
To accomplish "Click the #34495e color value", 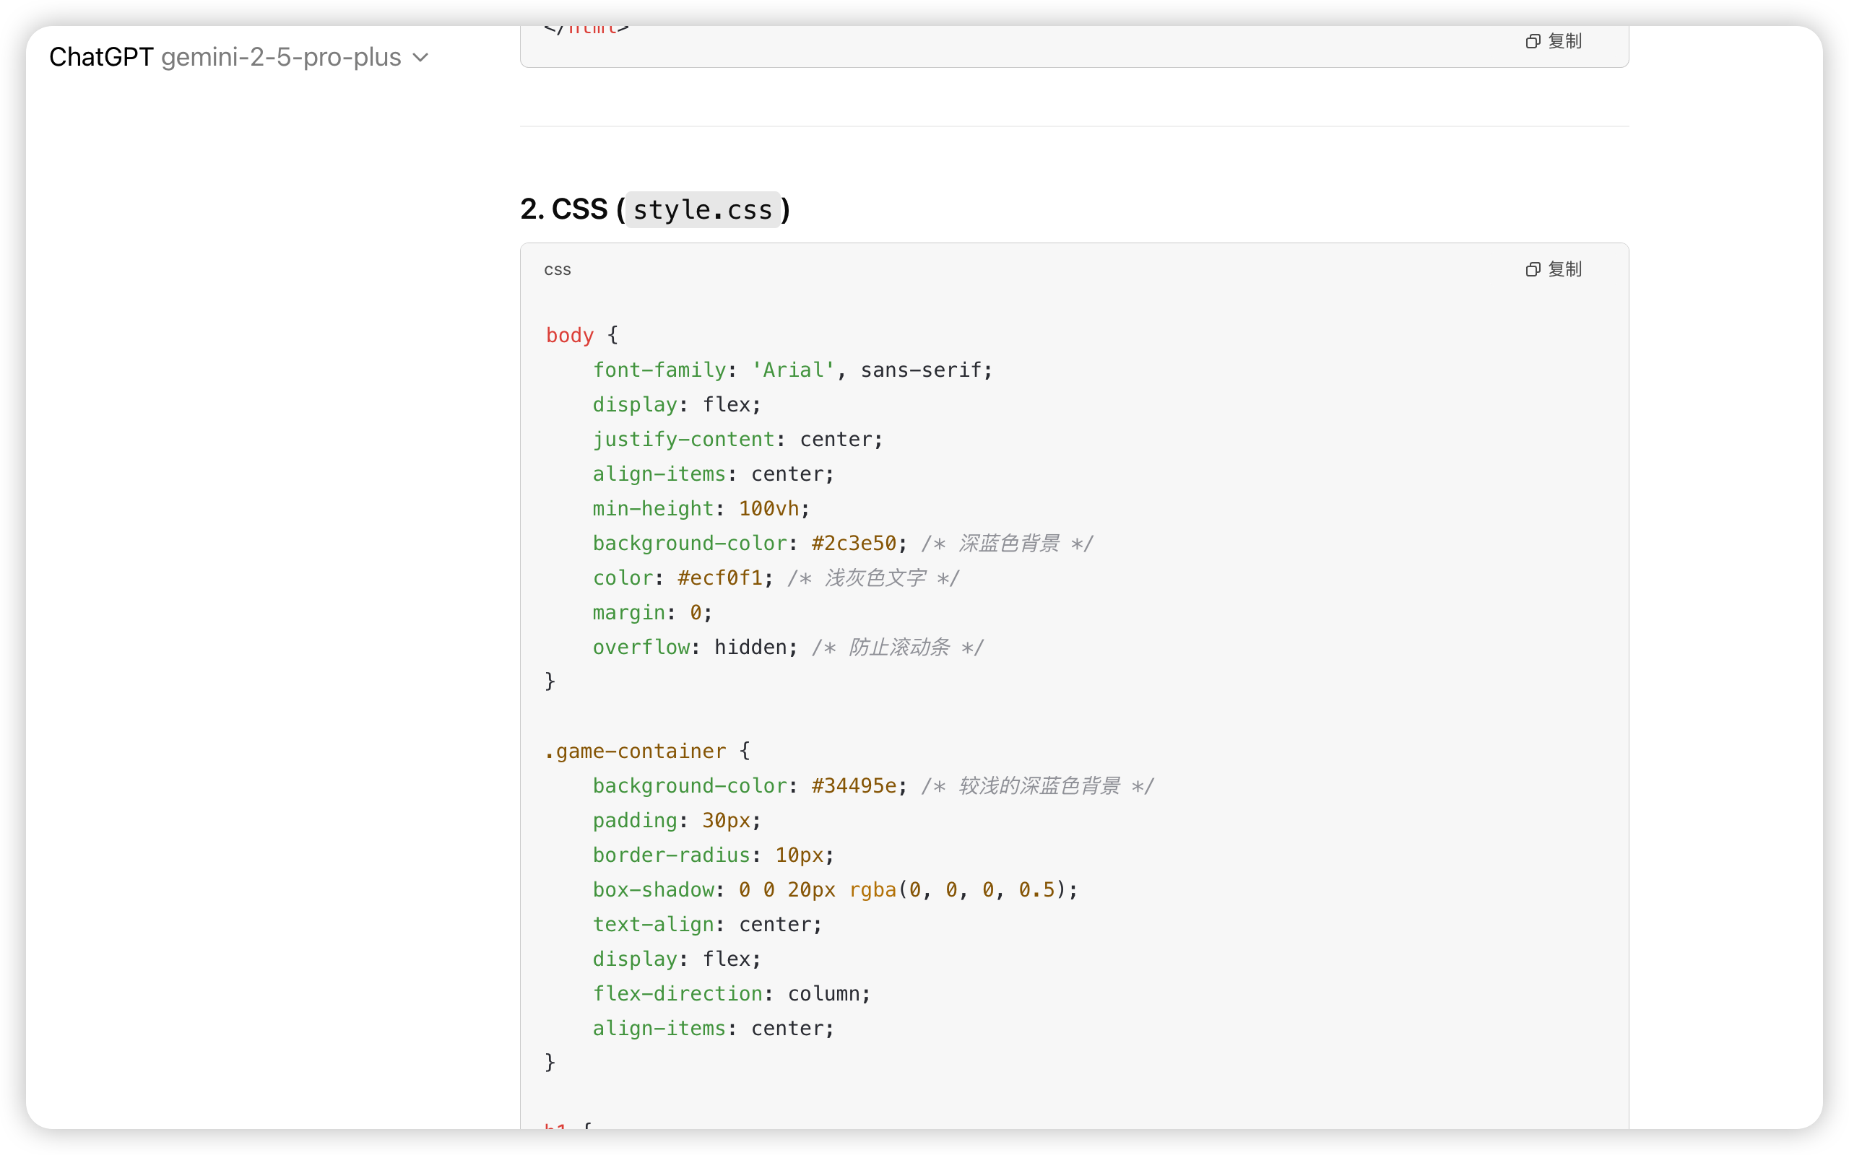I will pos(854,786).
